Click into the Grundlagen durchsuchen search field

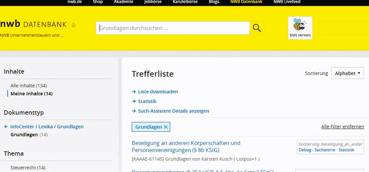point(173,28)
